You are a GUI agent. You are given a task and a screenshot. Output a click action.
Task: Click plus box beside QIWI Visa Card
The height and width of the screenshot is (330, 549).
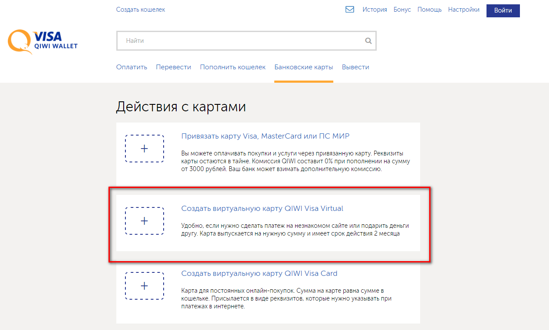pos(145,286)
